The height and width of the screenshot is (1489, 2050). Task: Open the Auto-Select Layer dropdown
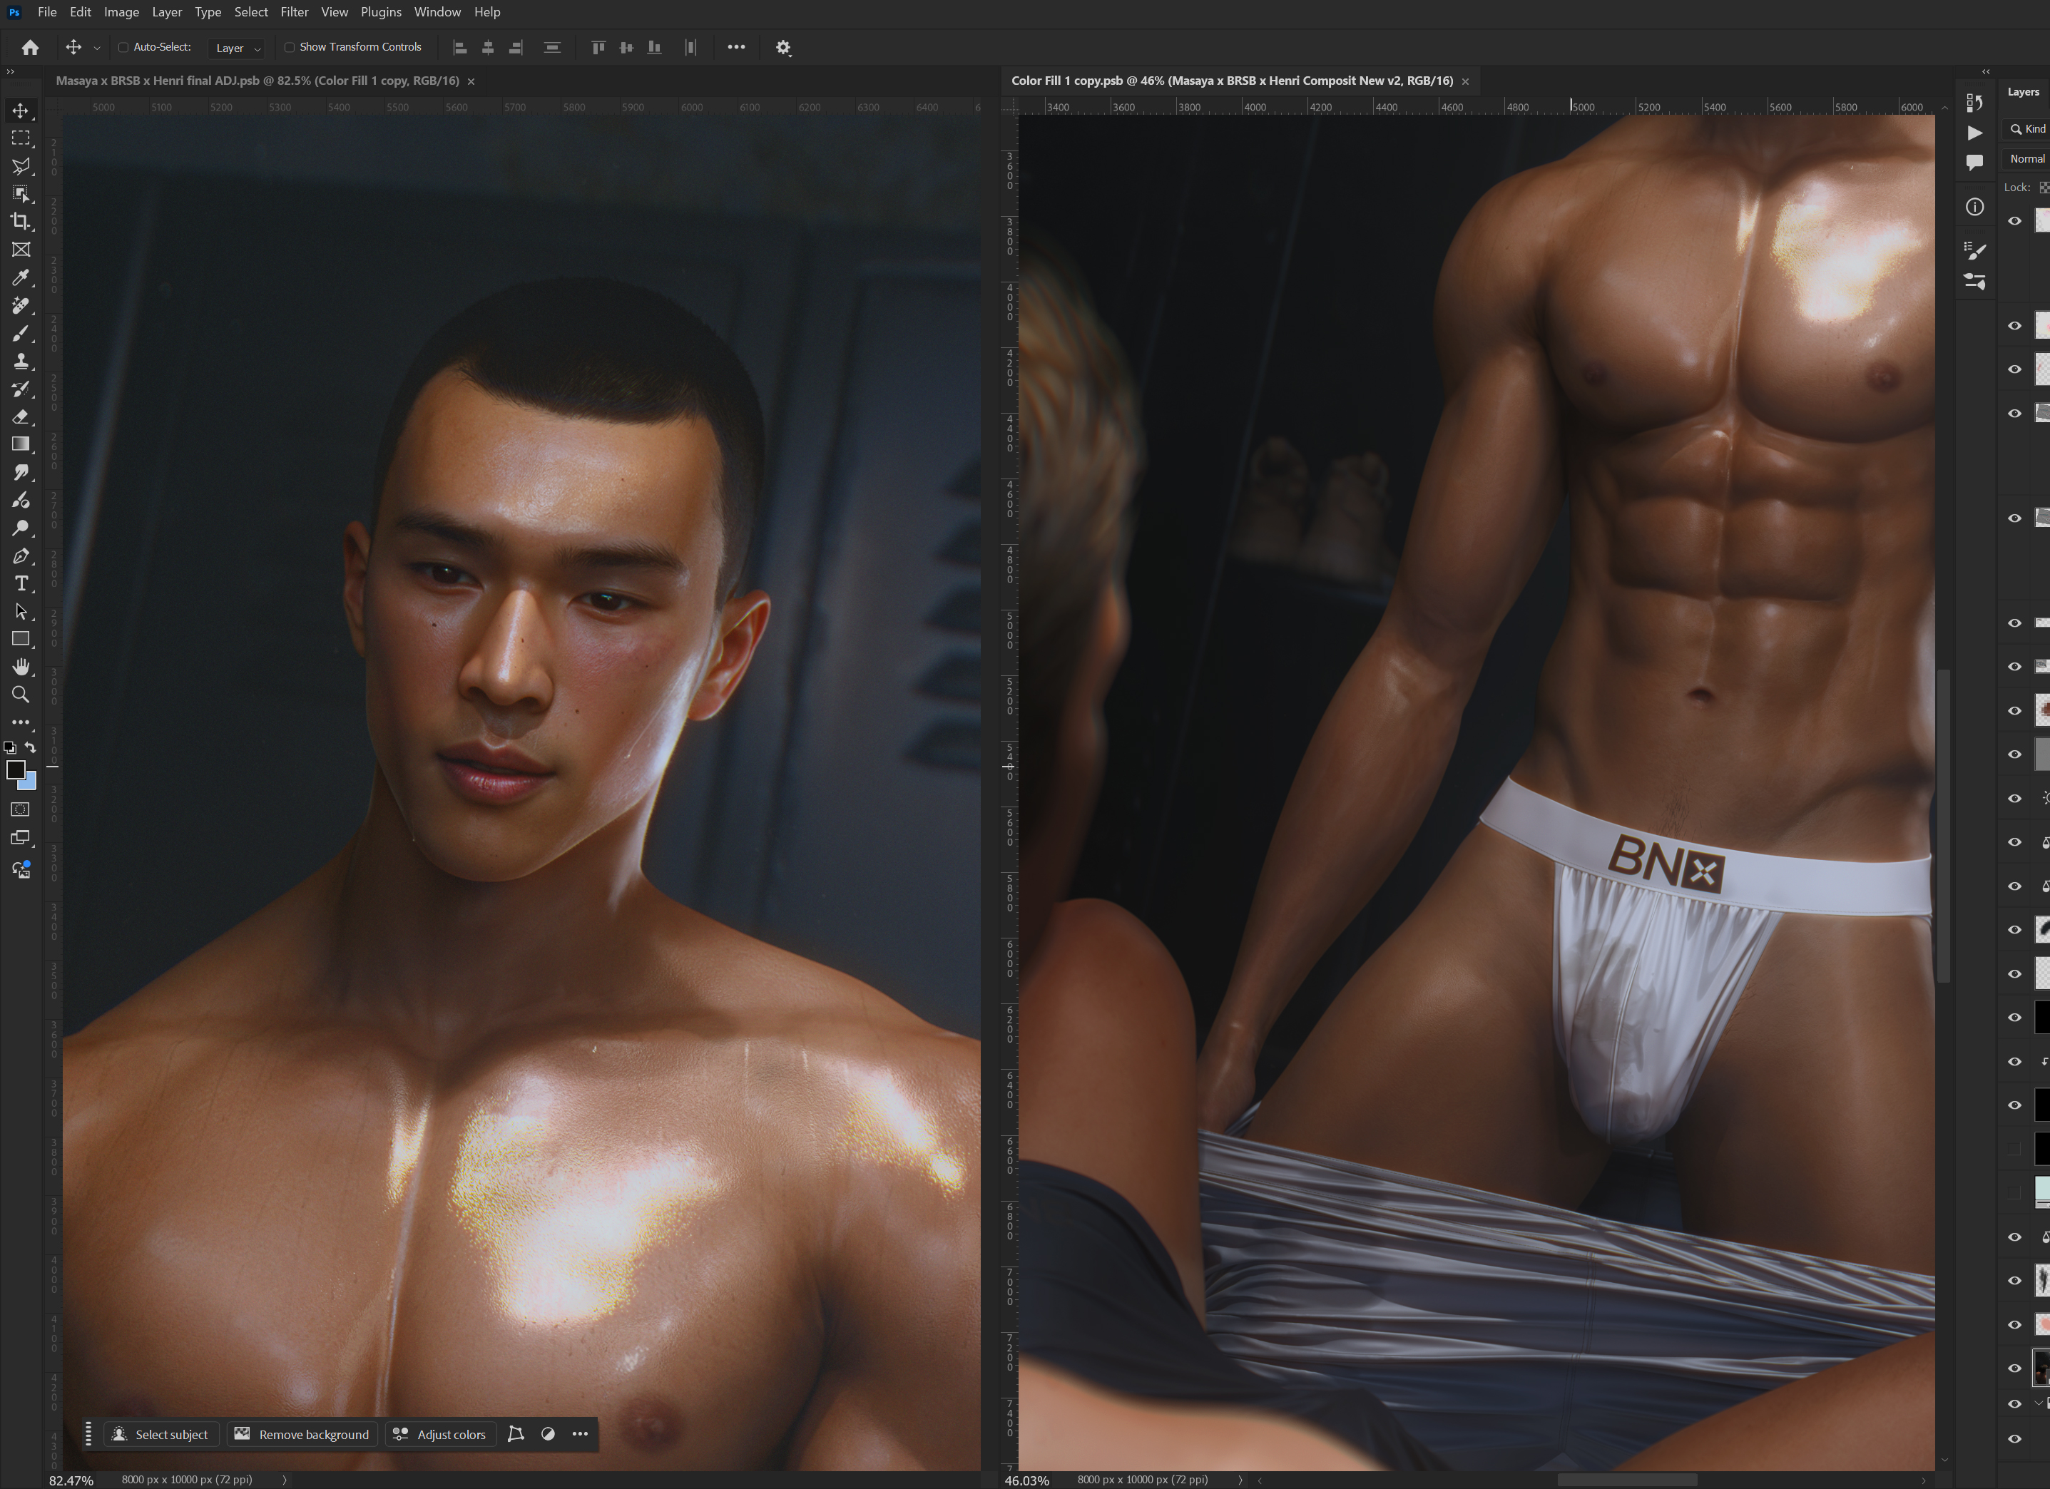[x=238, y=48]
